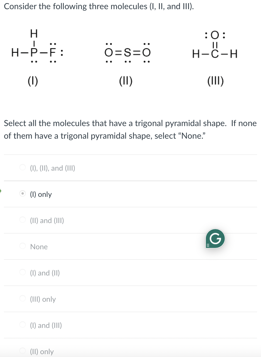
Task: Choose "(III) only" as your answer
Action: coord(23,298)
